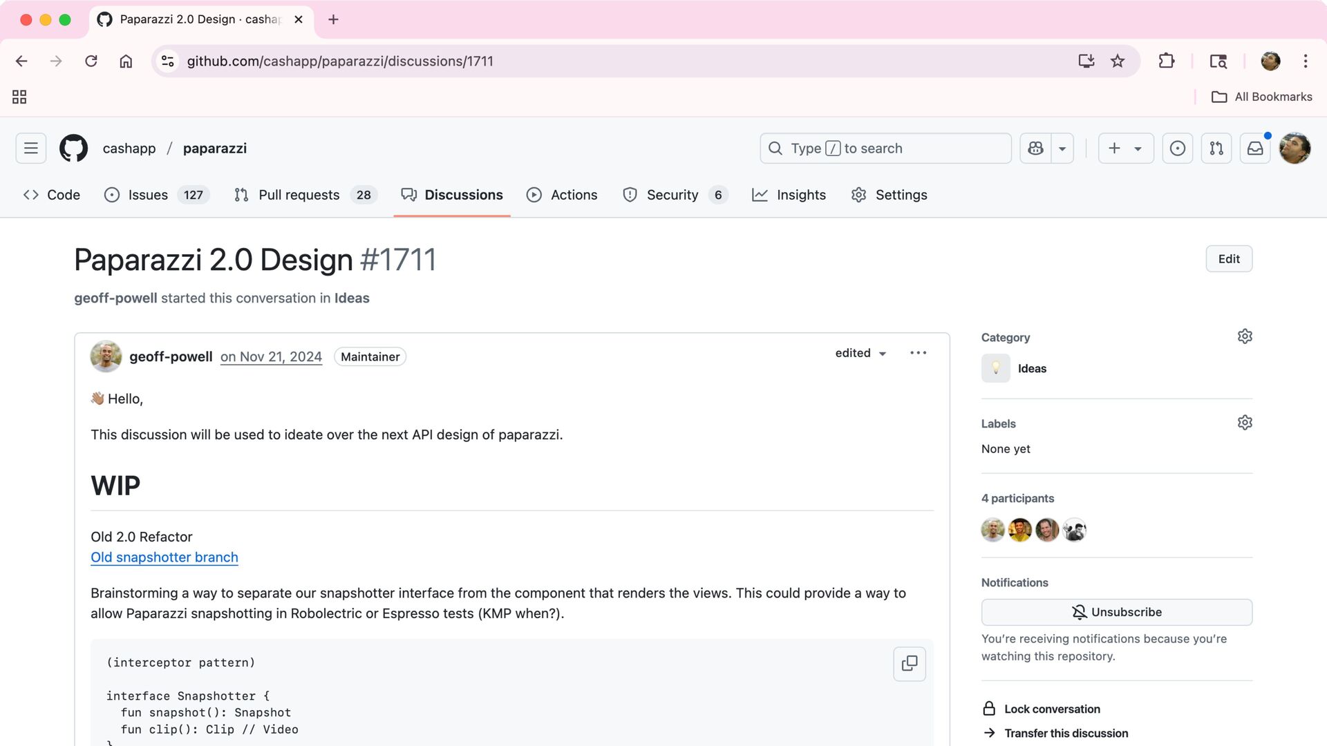Select the Ideas category in the sidebar
Screen dimensions: 1327x746
click(1032, 369)
